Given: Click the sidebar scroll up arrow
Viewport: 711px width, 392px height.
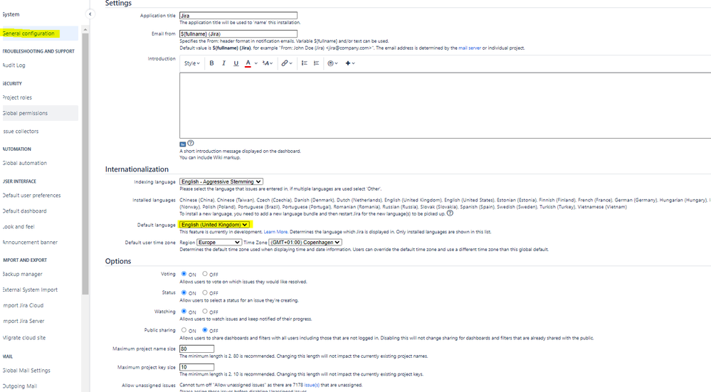Looking at the screenshot, I should tap(85, 30).
